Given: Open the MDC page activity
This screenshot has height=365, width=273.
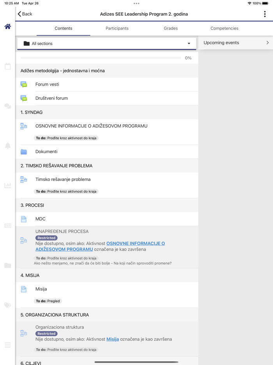Looking at the screenshot, I should 107,219.
